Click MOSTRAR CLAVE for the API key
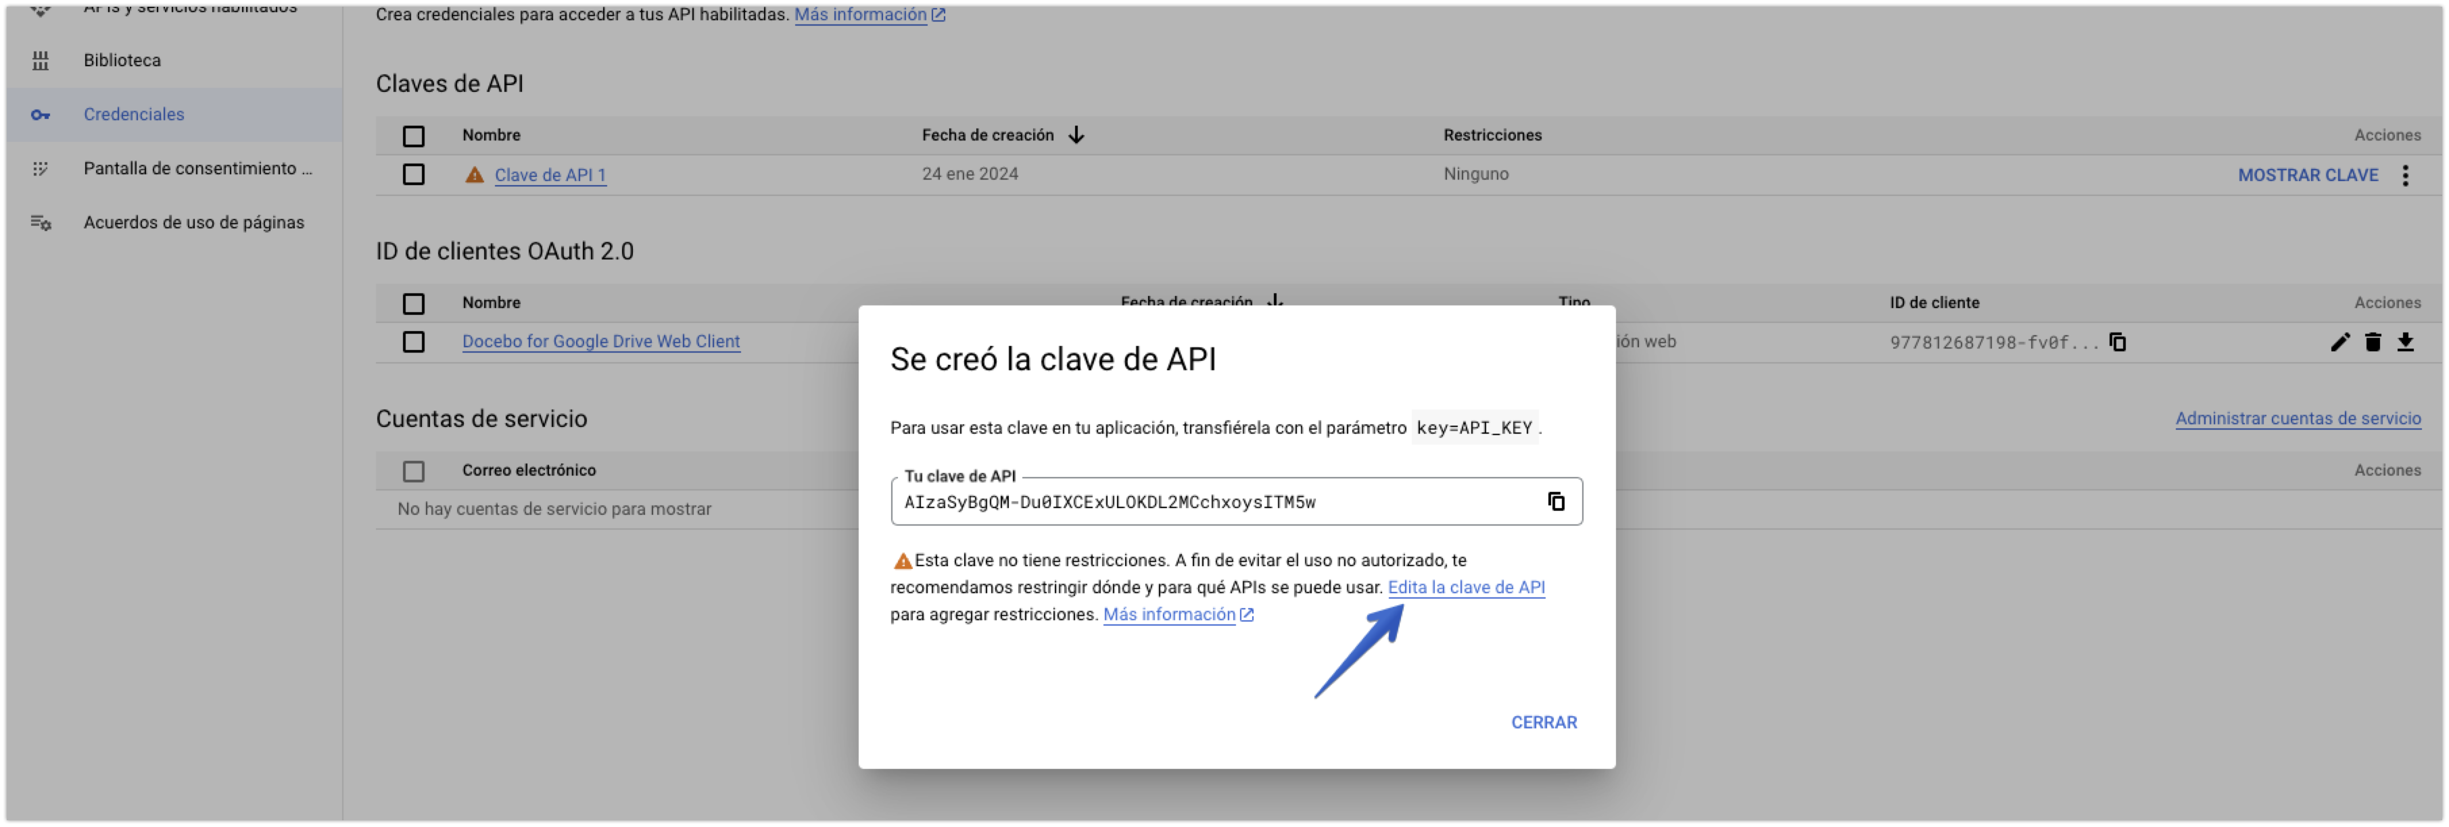Viewport: 2449px width, 827px height. pyautogui.click(x=2307, y=176)
